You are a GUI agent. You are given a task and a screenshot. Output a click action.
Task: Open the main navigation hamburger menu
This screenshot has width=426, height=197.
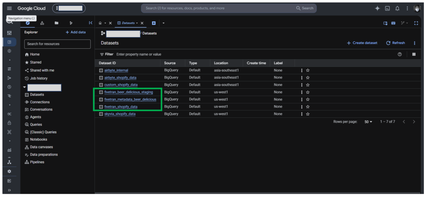pos(9,8)
